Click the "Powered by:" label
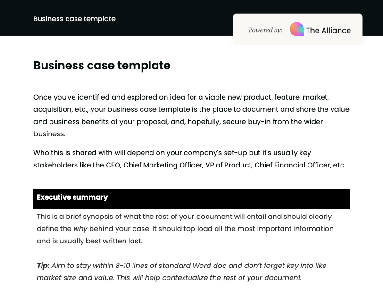 (266, 30)
